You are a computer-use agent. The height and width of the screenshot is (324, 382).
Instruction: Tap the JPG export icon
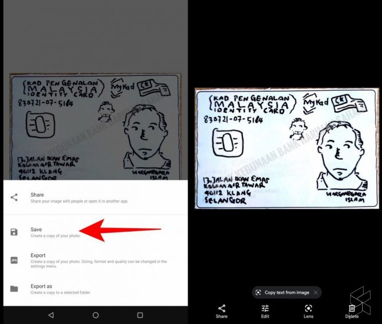[x=14, y=260]
